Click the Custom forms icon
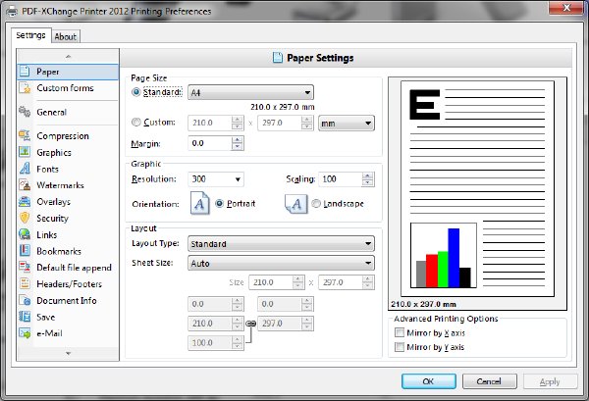This screenshot has height=401, width=589. pos(25,88)
